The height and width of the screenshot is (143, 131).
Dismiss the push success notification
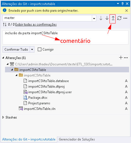coord(127,11)
